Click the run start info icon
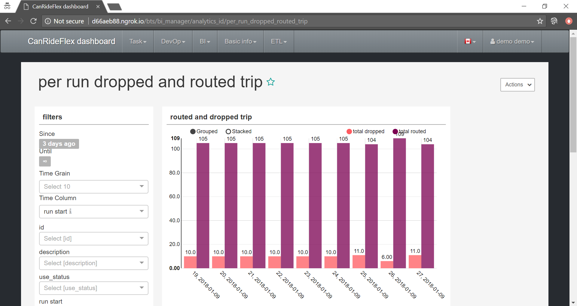The image size is (577, 306). click(70, 211)
